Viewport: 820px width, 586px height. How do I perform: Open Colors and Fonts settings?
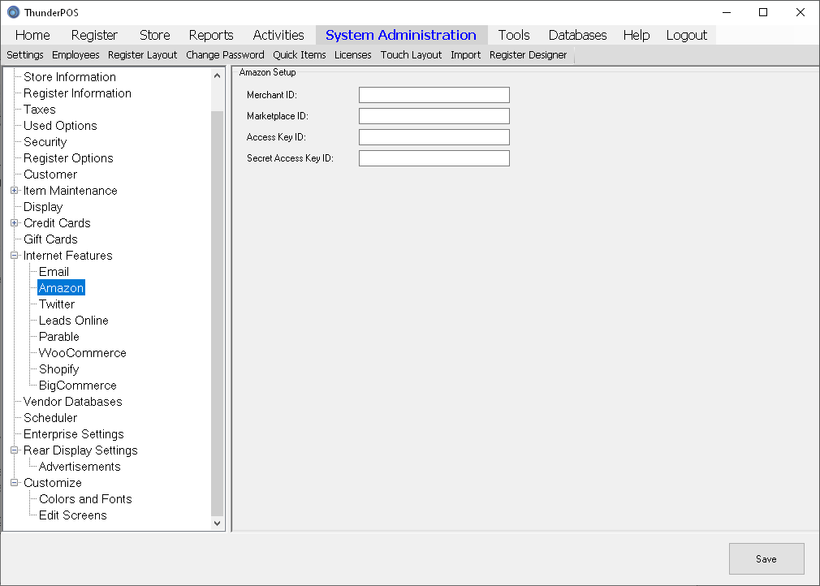pos(85,499)
